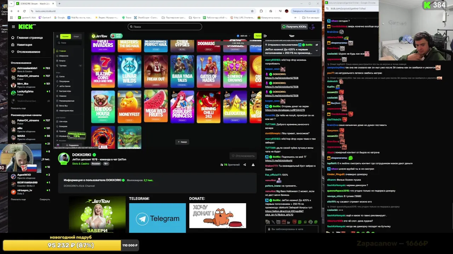The image size is (453, 254).
Task: Click the lower Показать еще link
Action: click(18, 199)
